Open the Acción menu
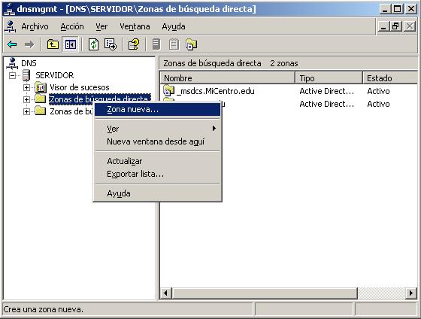Image resolution: width=421 pixels, height=319 pixels. (x=72, y=26)
